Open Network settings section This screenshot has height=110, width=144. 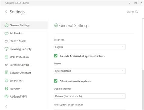pos(24,88)
